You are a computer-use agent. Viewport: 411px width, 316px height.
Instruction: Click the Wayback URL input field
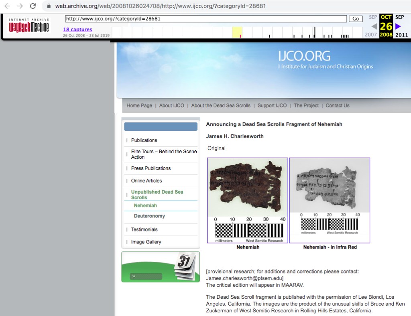(205, 19)
